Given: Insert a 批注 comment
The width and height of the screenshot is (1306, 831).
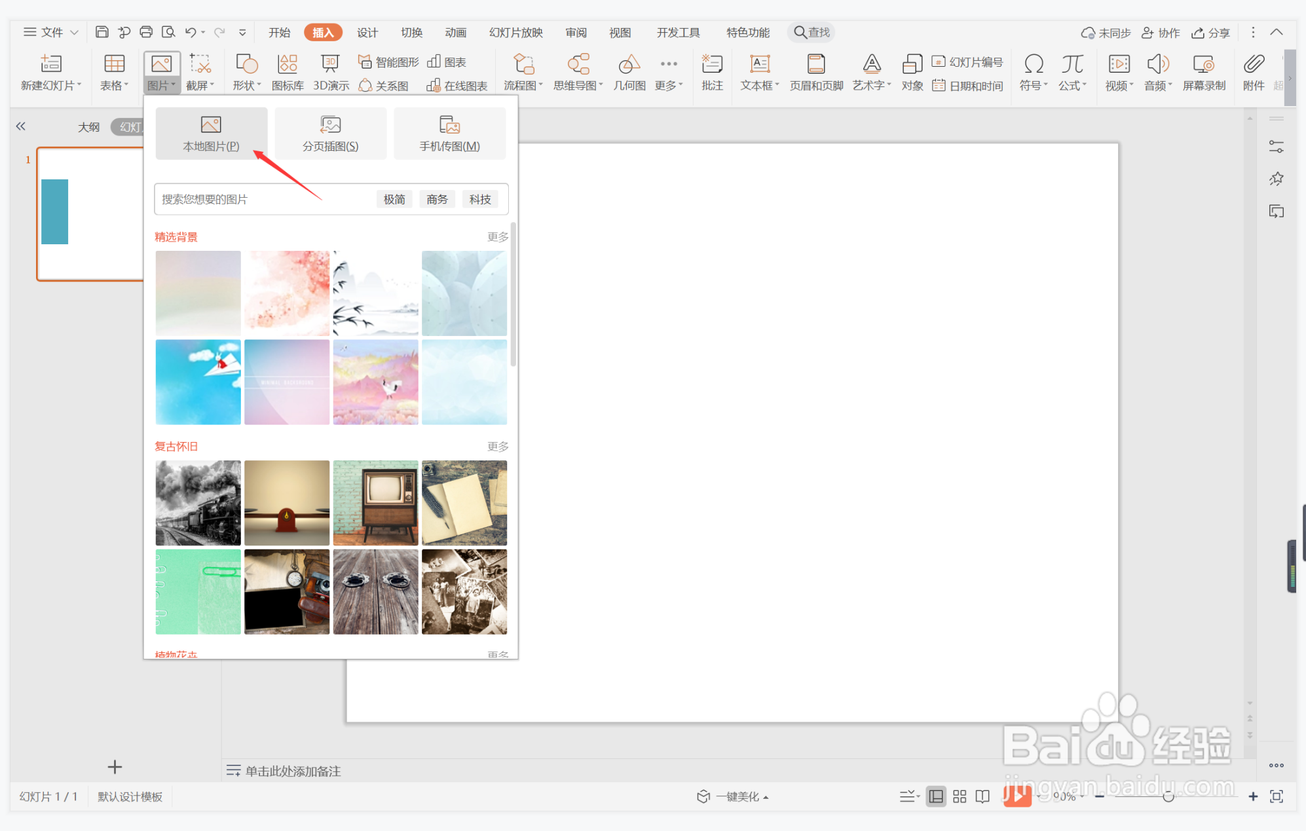Looking at the screenshot, I should pos(711,72).
